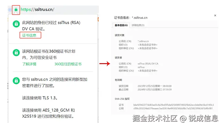Click lock icon beside sslTrus identity message

[16, 24]
